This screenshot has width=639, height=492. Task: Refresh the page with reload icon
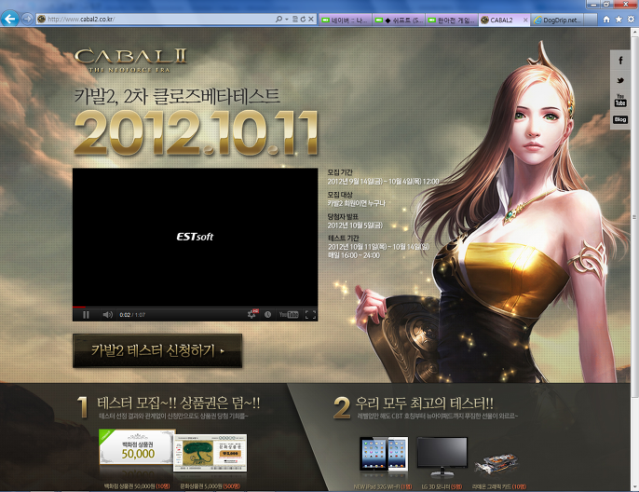pyautogui.click(x=303, y=20)
